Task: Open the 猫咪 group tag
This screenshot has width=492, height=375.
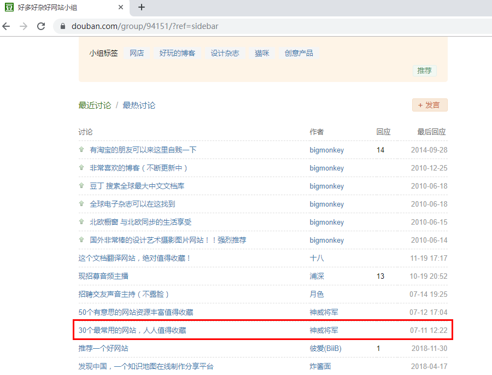Action: click(x=262, y=53)
